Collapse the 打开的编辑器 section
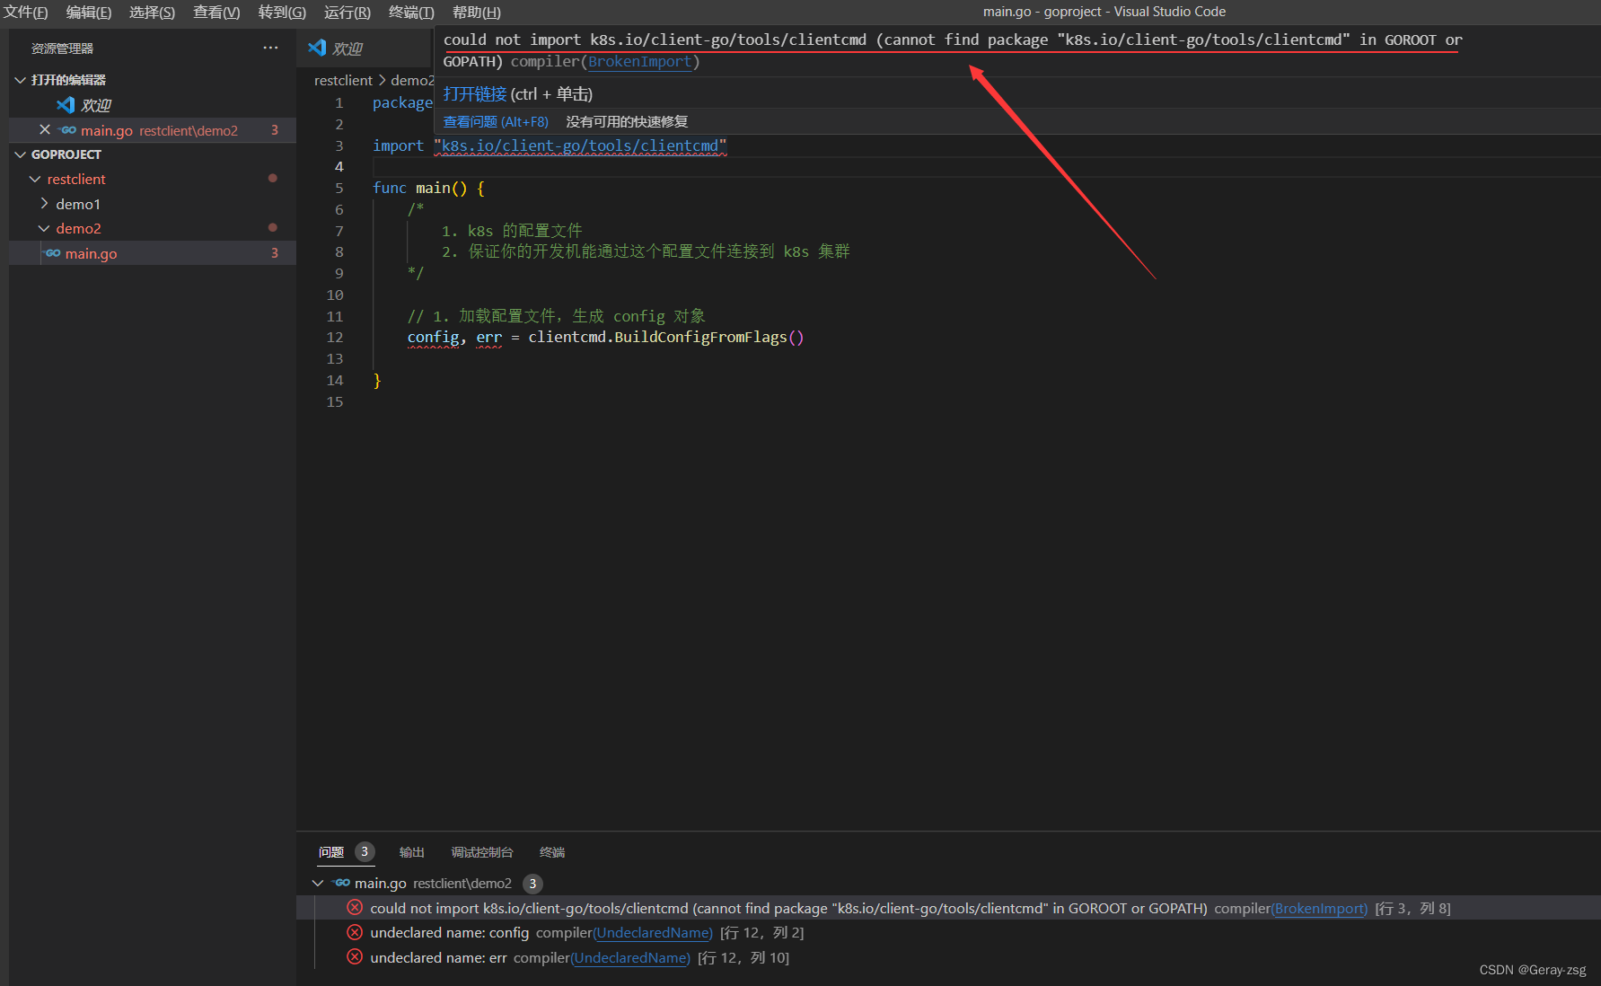This screenshot has height=986, width=1601. [20, 80]
